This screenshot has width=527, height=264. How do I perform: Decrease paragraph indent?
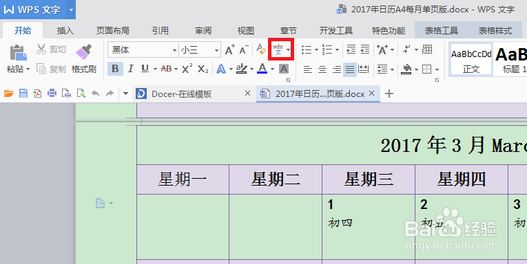click(351, 49)
